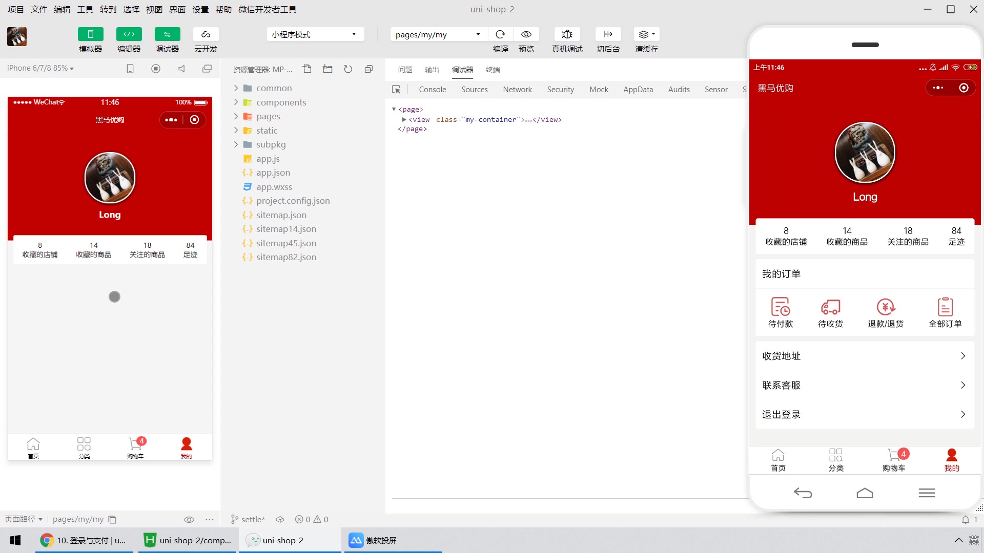Click new folder icon in resource manager
Viewport: 984px width, 553px height.
(x=327, y=69)
